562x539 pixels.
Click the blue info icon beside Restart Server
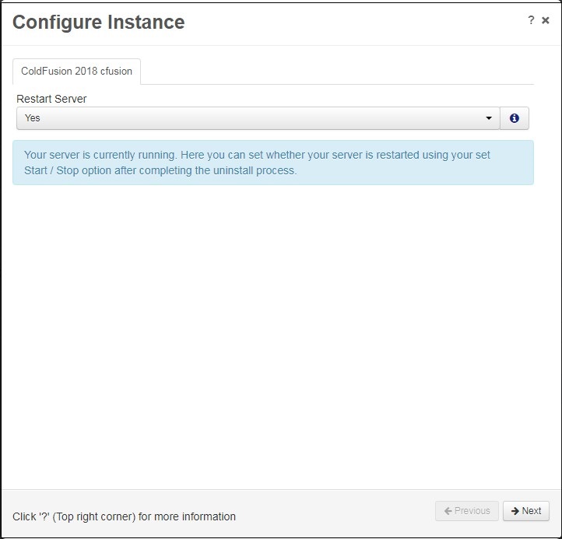[x=514, y=117]
